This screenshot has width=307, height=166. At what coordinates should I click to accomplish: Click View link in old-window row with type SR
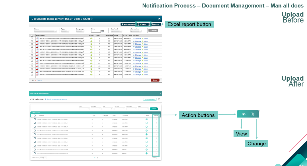tap(146, 69)
